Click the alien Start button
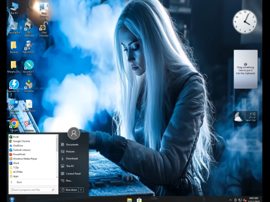Viewport: 270px width, 202px height. click(x=12, y=199)
